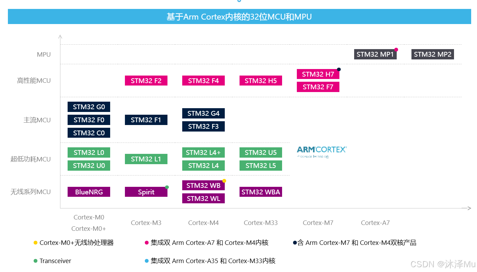Click legend text 集成双 Arm Cortex-A35 和 Cortex-M33内核
This screenshot has height=272, width=477.
coord(213,261)
